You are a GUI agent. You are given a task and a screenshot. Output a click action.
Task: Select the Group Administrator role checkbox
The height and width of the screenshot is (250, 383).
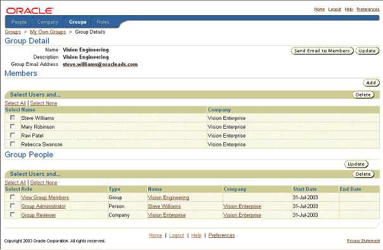(13, 206)
